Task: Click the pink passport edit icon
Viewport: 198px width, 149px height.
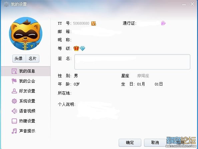Action: (163, 23)
